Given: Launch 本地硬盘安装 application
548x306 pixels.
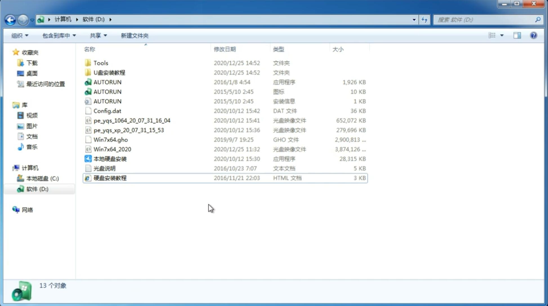Looking at the screenshot, I should coord(110,159).
